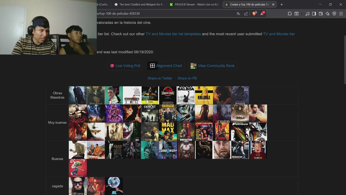Open the View Community Rank button

coord(213,66)
